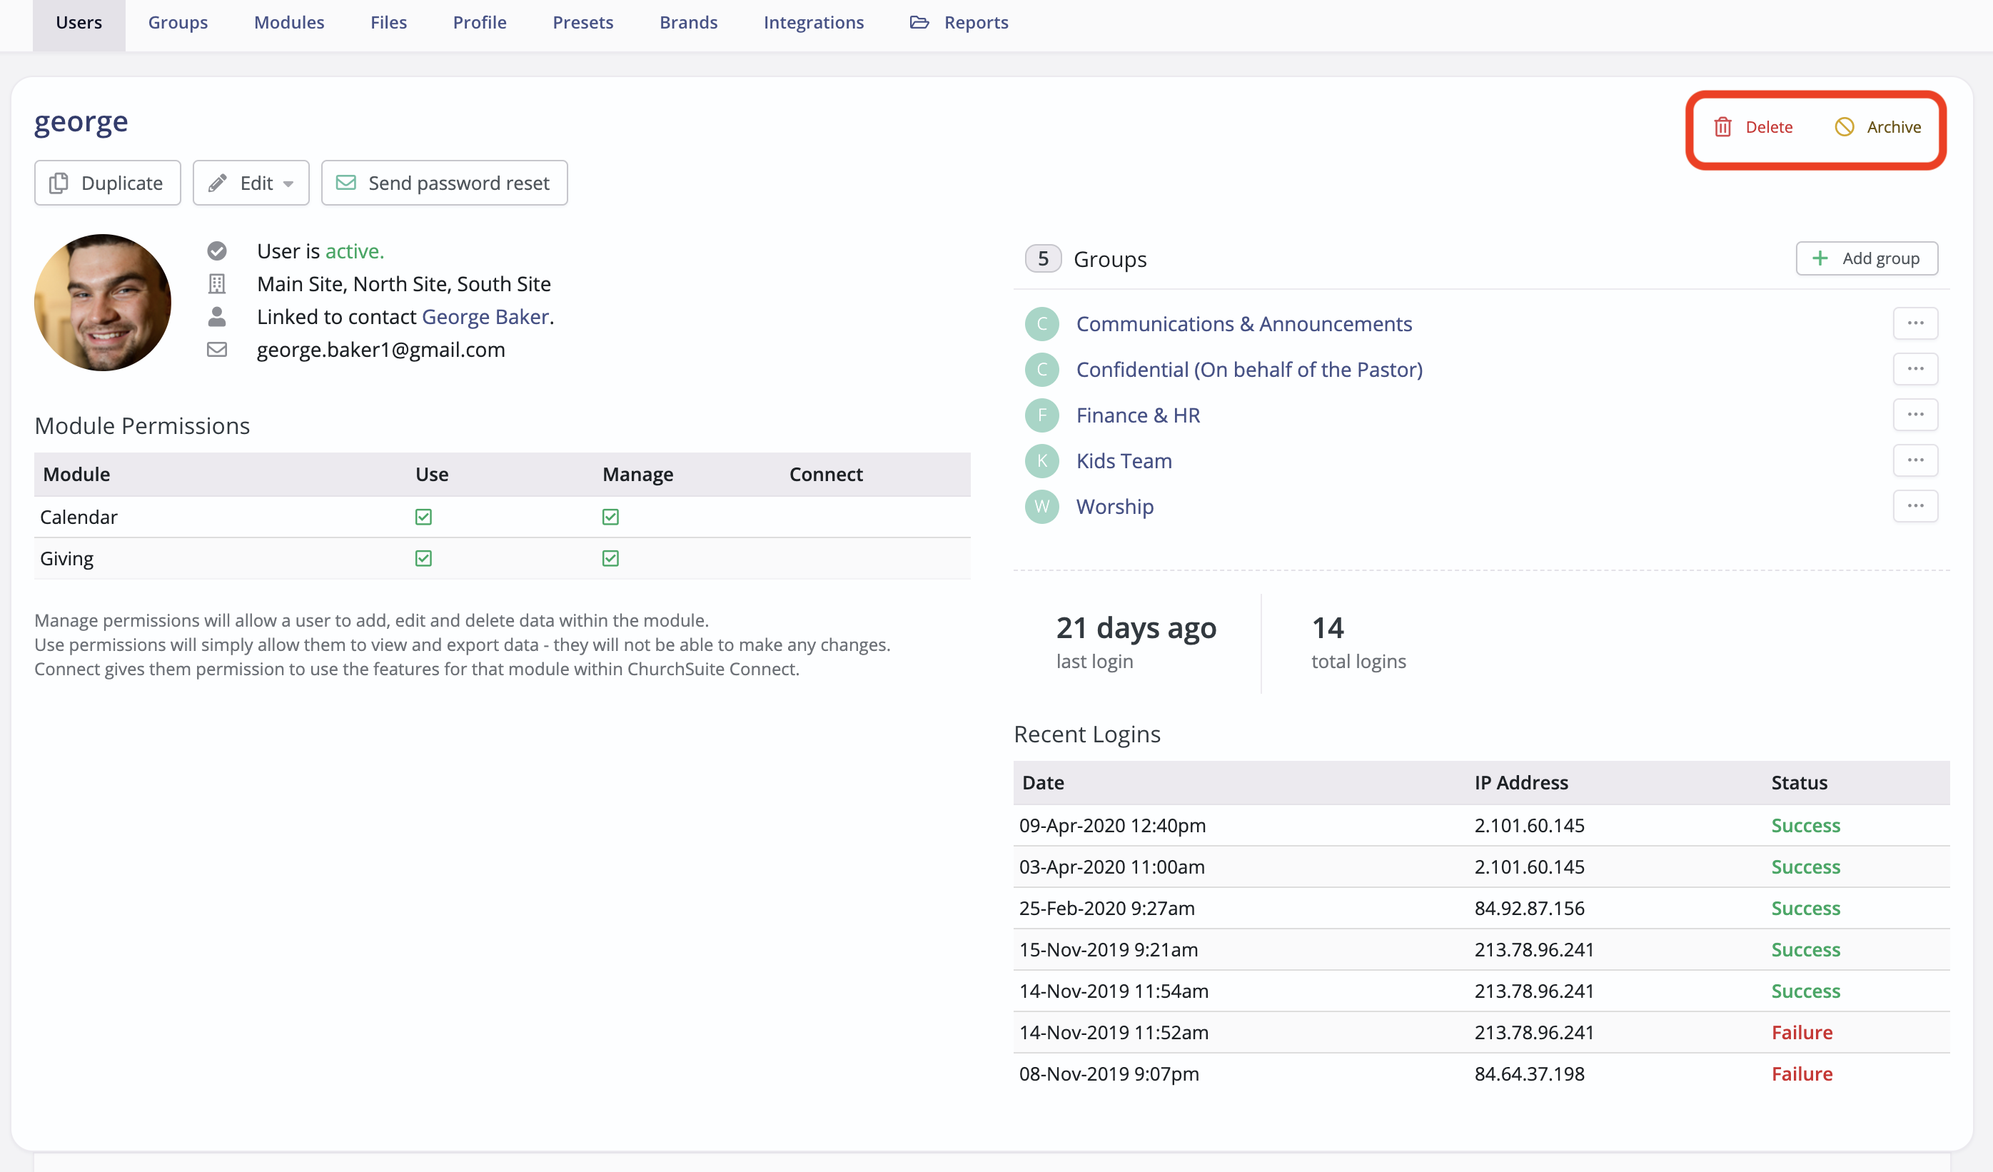
Task: Click the K avatar for Kids Team
Action: coord(1041,461)
